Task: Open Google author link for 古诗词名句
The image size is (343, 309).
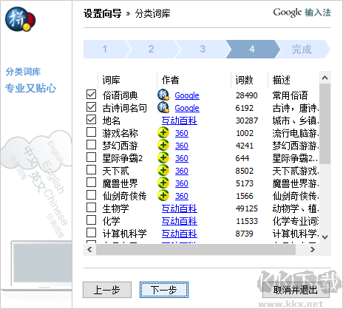Action: 187,108
